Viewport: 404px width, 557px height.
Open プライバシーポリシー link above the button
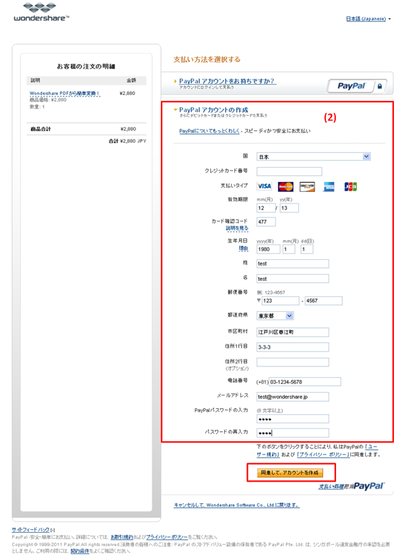tap(323, 455)
